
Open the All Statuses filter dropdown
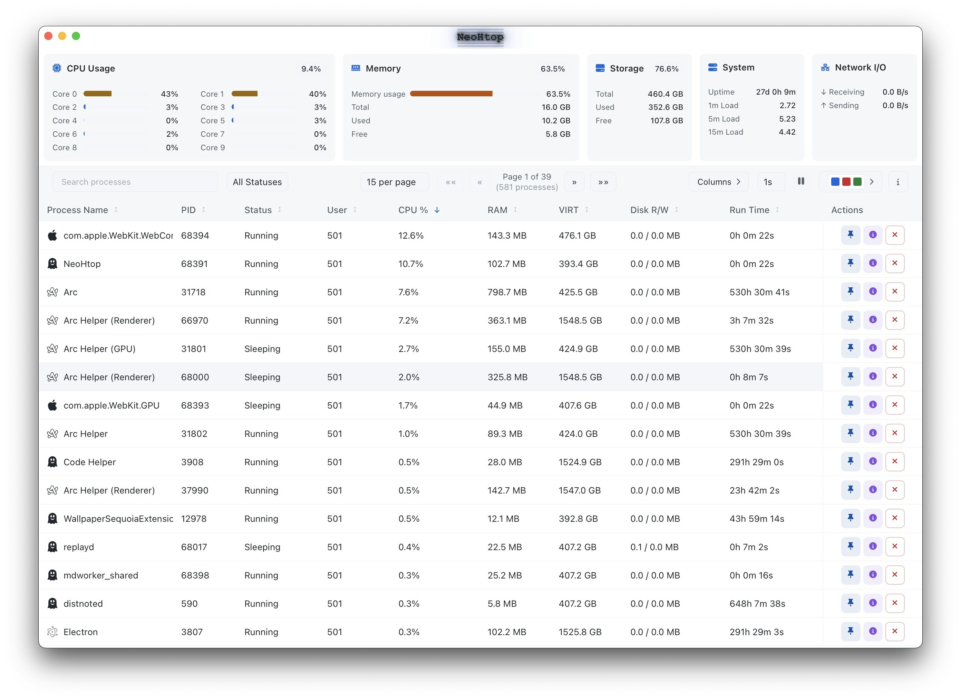coord(257,182)
